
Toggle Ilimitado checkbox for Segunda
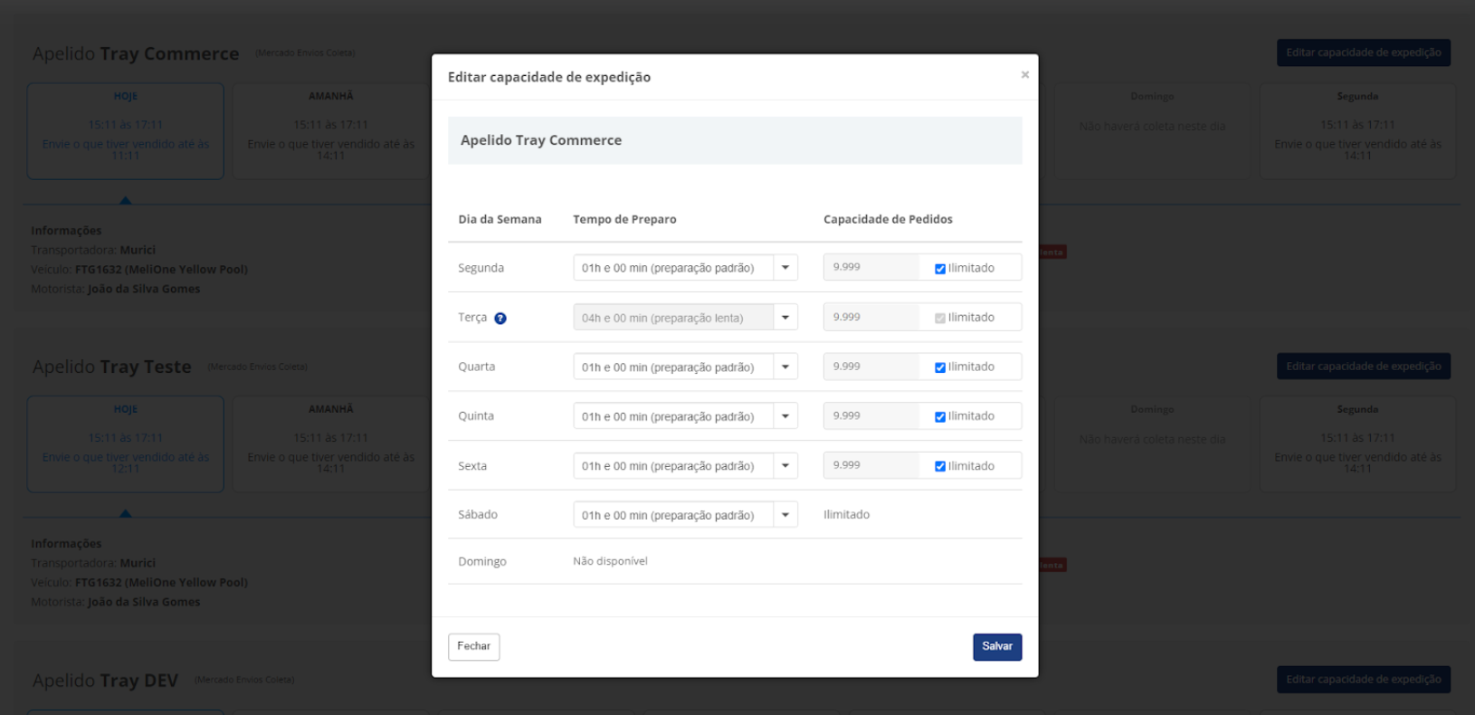[940, 269]
